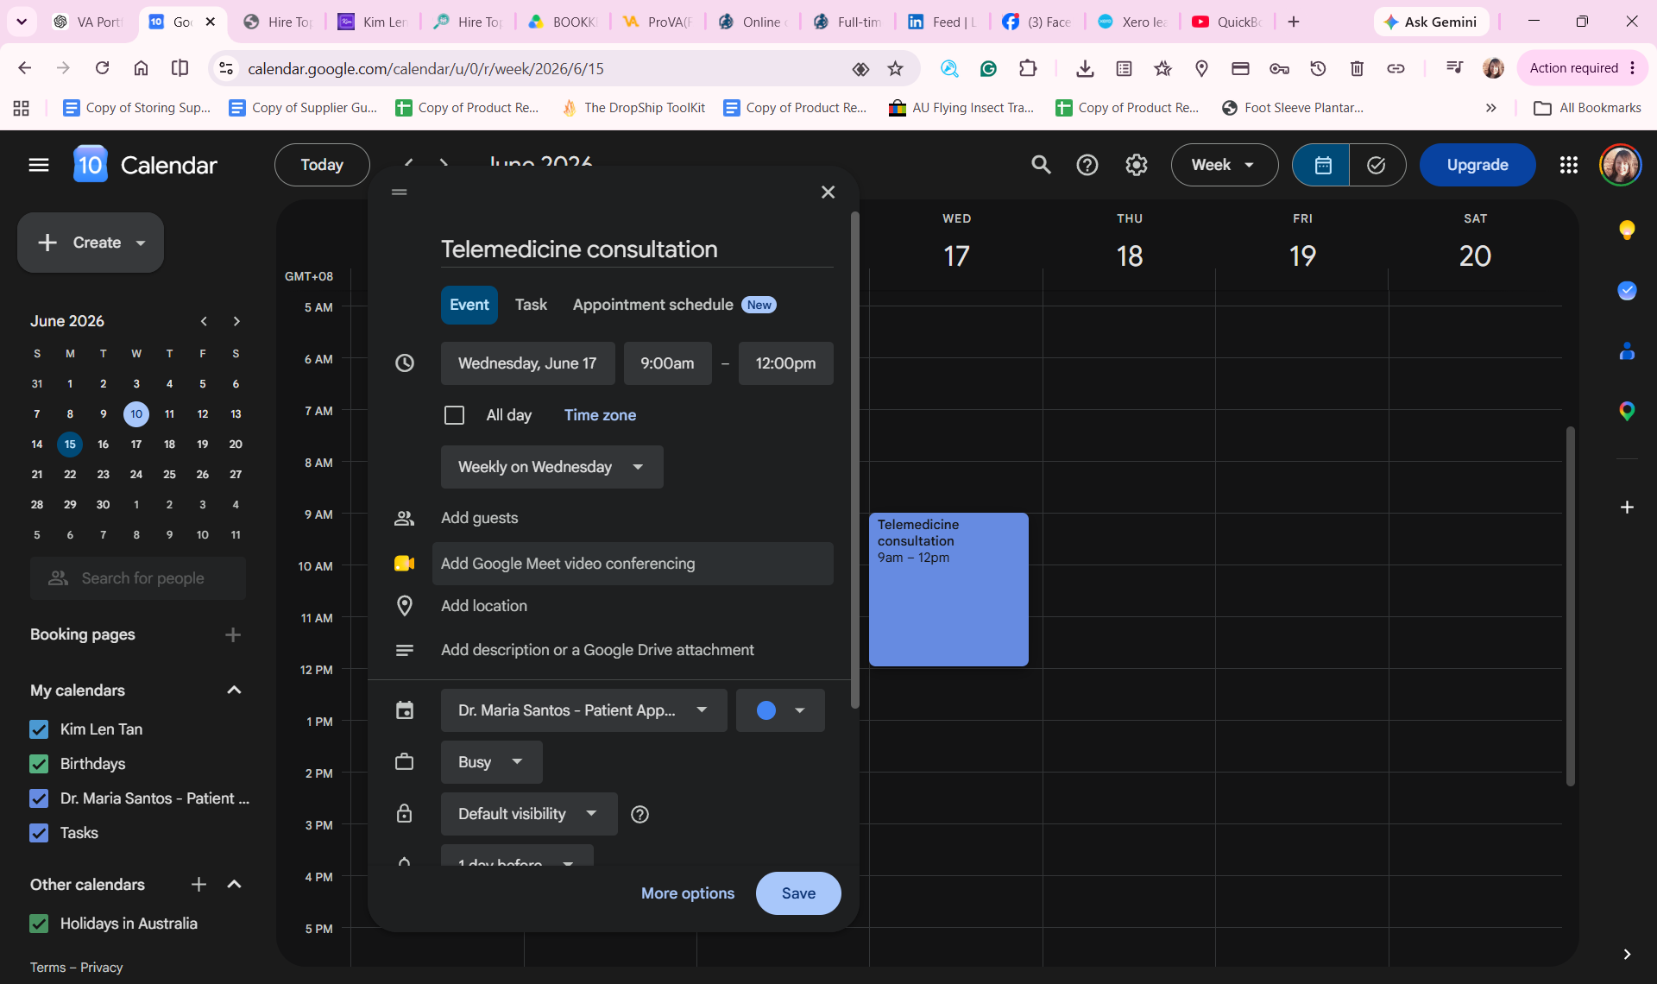Open the Weekly on Wednesday recurrence dropdown
Image resolution: width=1657 pixels, height=984 pixels.
pyautogui.click(x=552, y=467)
